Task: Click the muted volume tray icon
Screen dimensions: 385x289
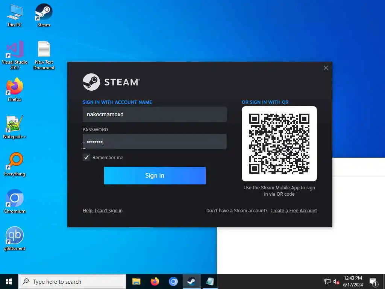Action: (336, 281)
